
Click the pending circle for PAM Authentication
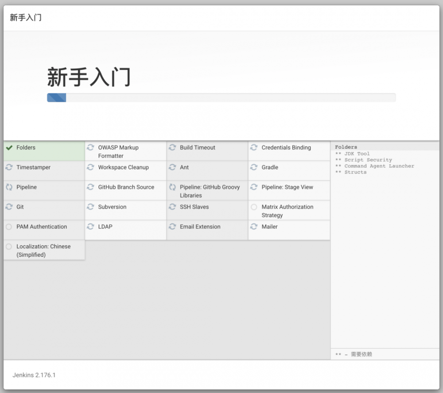(9, 227)
